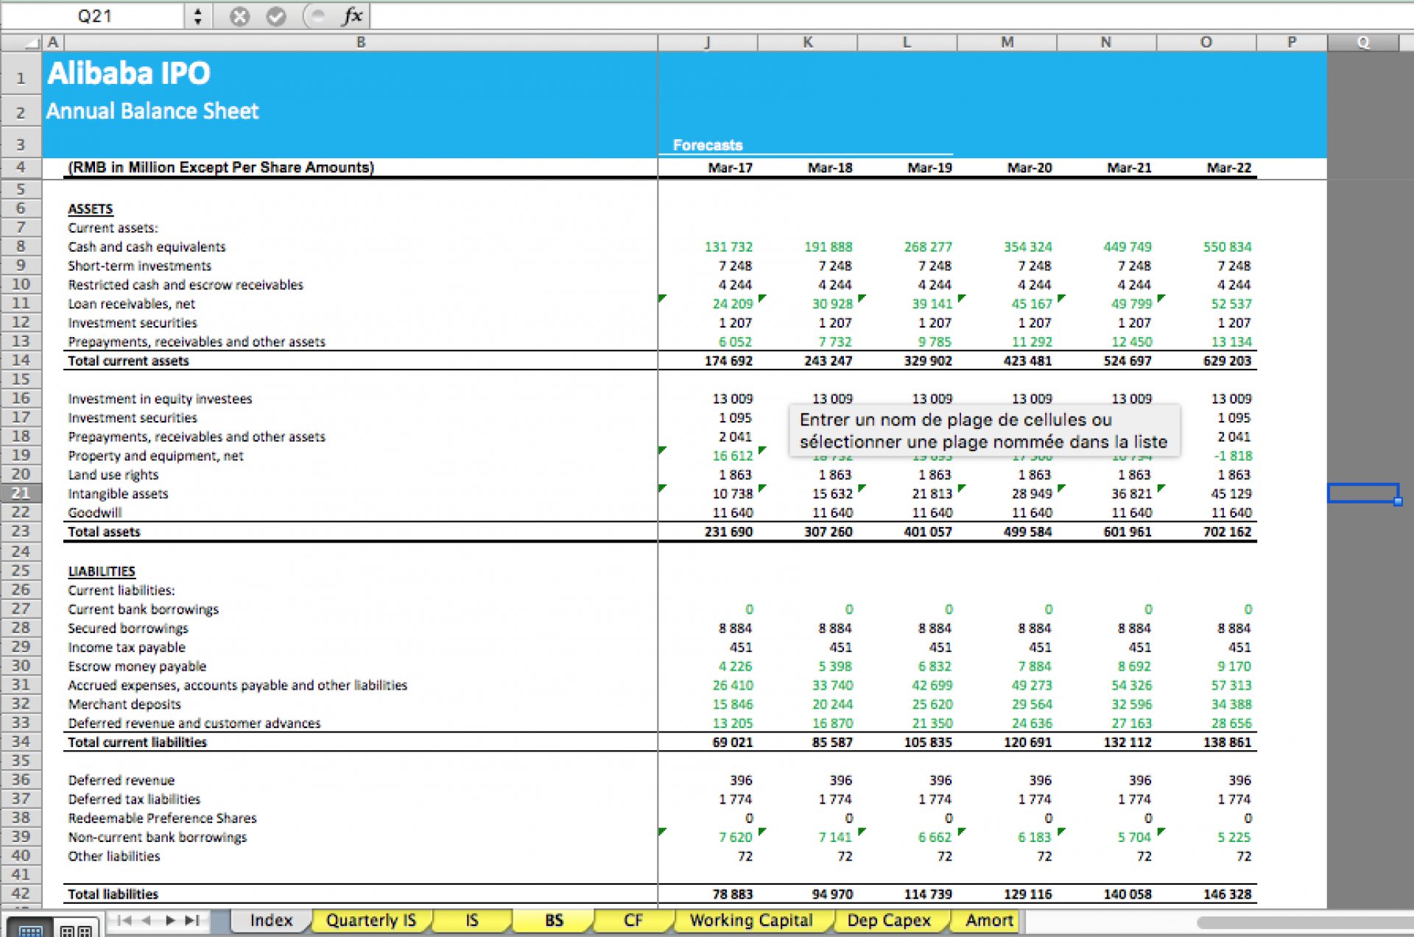Select row 14 header

pyautogui.click(x=21, y=360)
